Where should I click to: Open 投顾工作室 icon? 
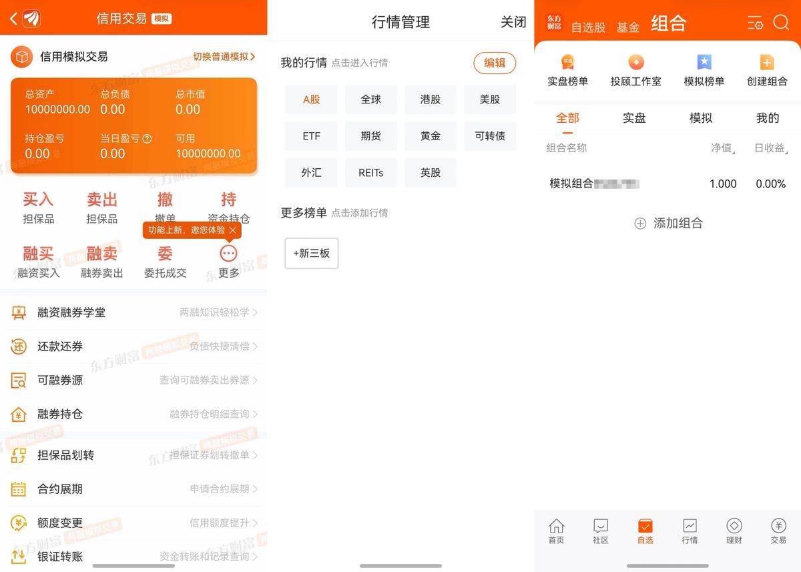click(635, 63)
